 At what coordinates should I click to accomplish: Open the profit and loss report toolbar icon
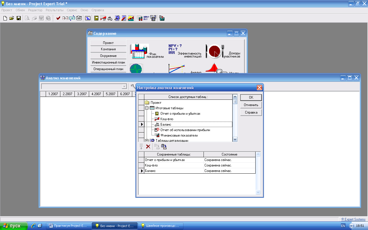(x=96, y=18)
